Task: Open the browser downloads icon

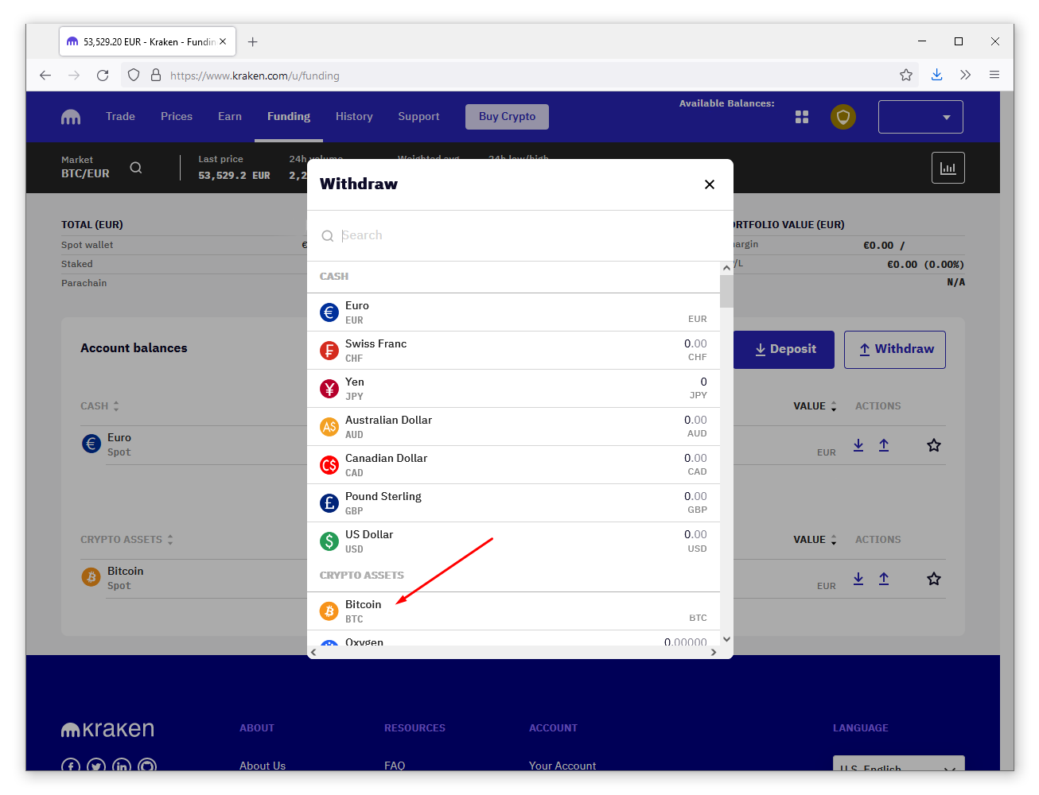Action: pyautogui.click(x=937, y=75)
